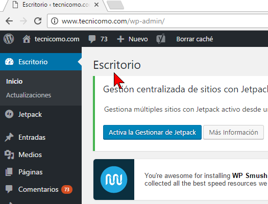268x204 pixels.
Task: Click the Más Información button
Action: [x=233, y=132]
